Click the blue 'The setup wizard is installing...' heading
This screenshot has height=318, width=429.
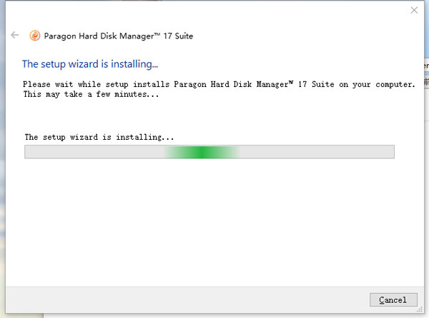pos(90,64)
